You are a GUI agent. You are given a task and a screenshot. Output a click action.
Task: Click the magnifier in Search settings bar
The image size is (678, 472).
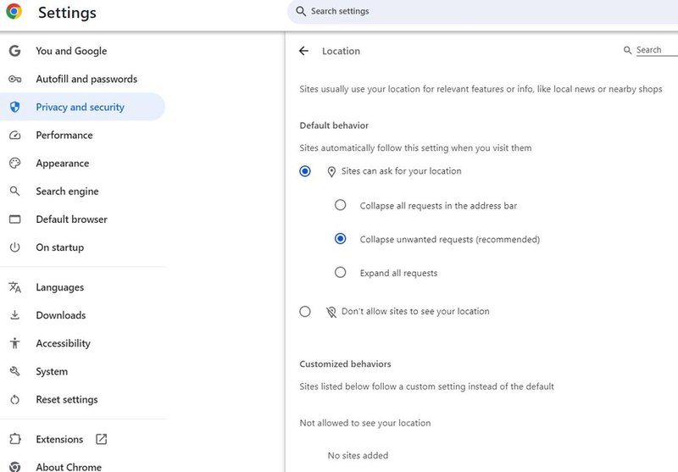click(x=301, y=11)
